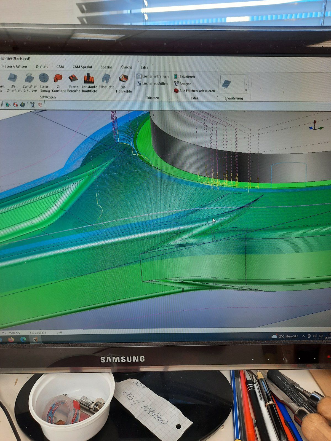The image size is (331, 441).
Task: Show hidden system tray icons
Action: click(303, 336)
